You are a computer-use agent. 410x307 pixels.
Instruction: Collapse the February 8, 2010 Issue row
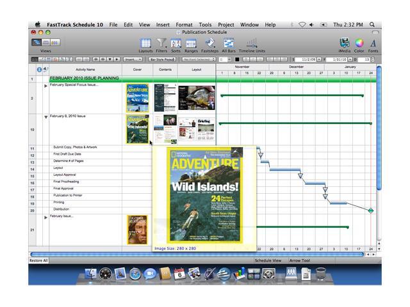pos(45,117)
